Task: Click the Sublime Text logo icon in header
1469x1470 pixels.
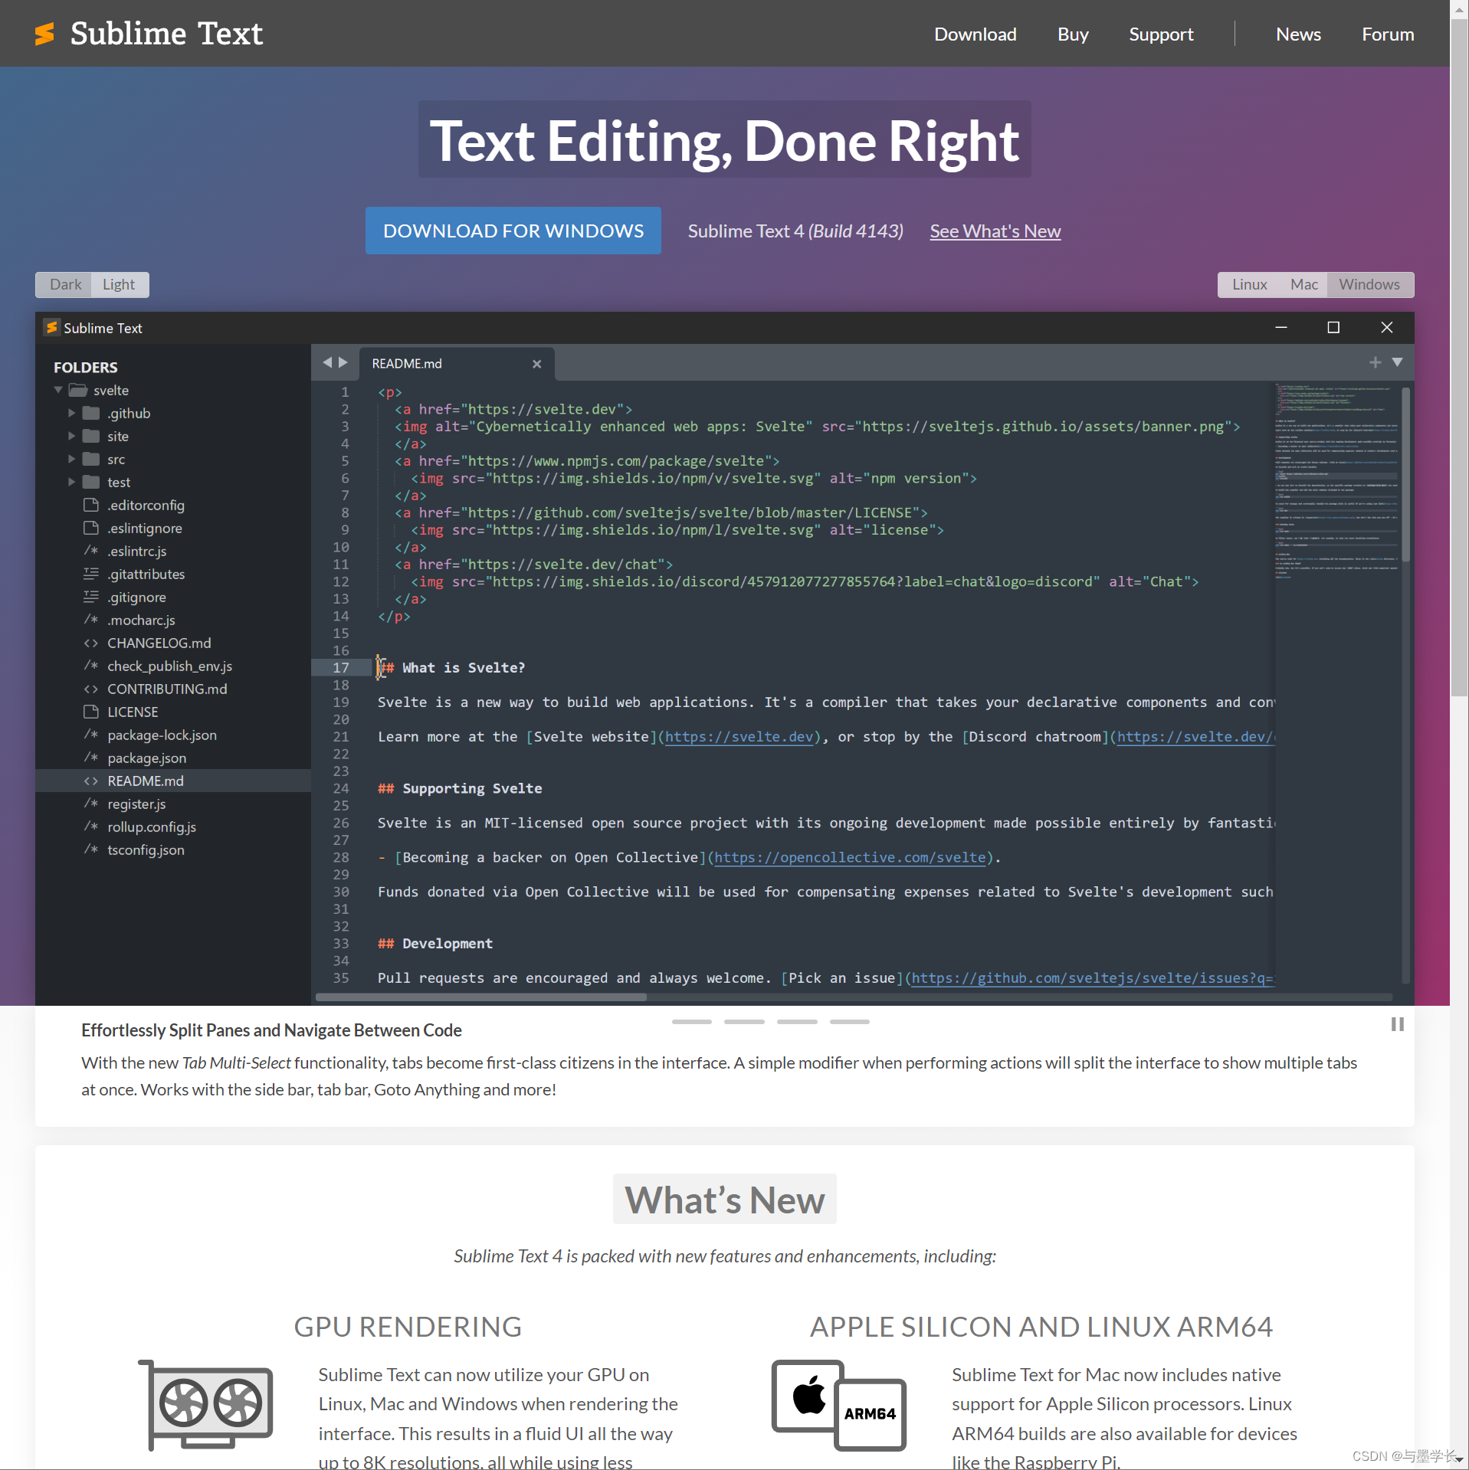Action: 44,34
